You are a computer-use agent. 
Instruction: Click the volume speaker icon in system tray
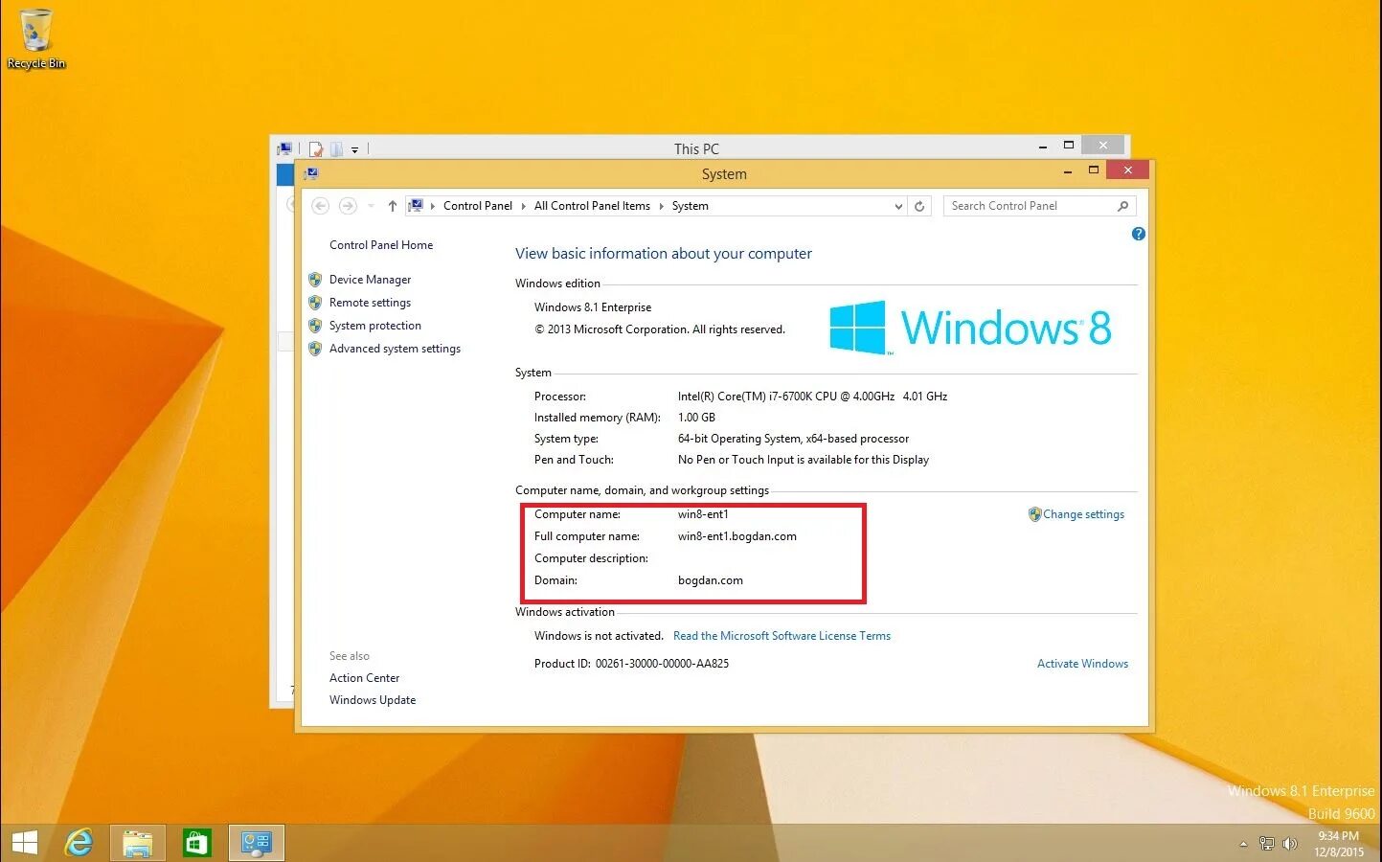[x=1289, y=844]
